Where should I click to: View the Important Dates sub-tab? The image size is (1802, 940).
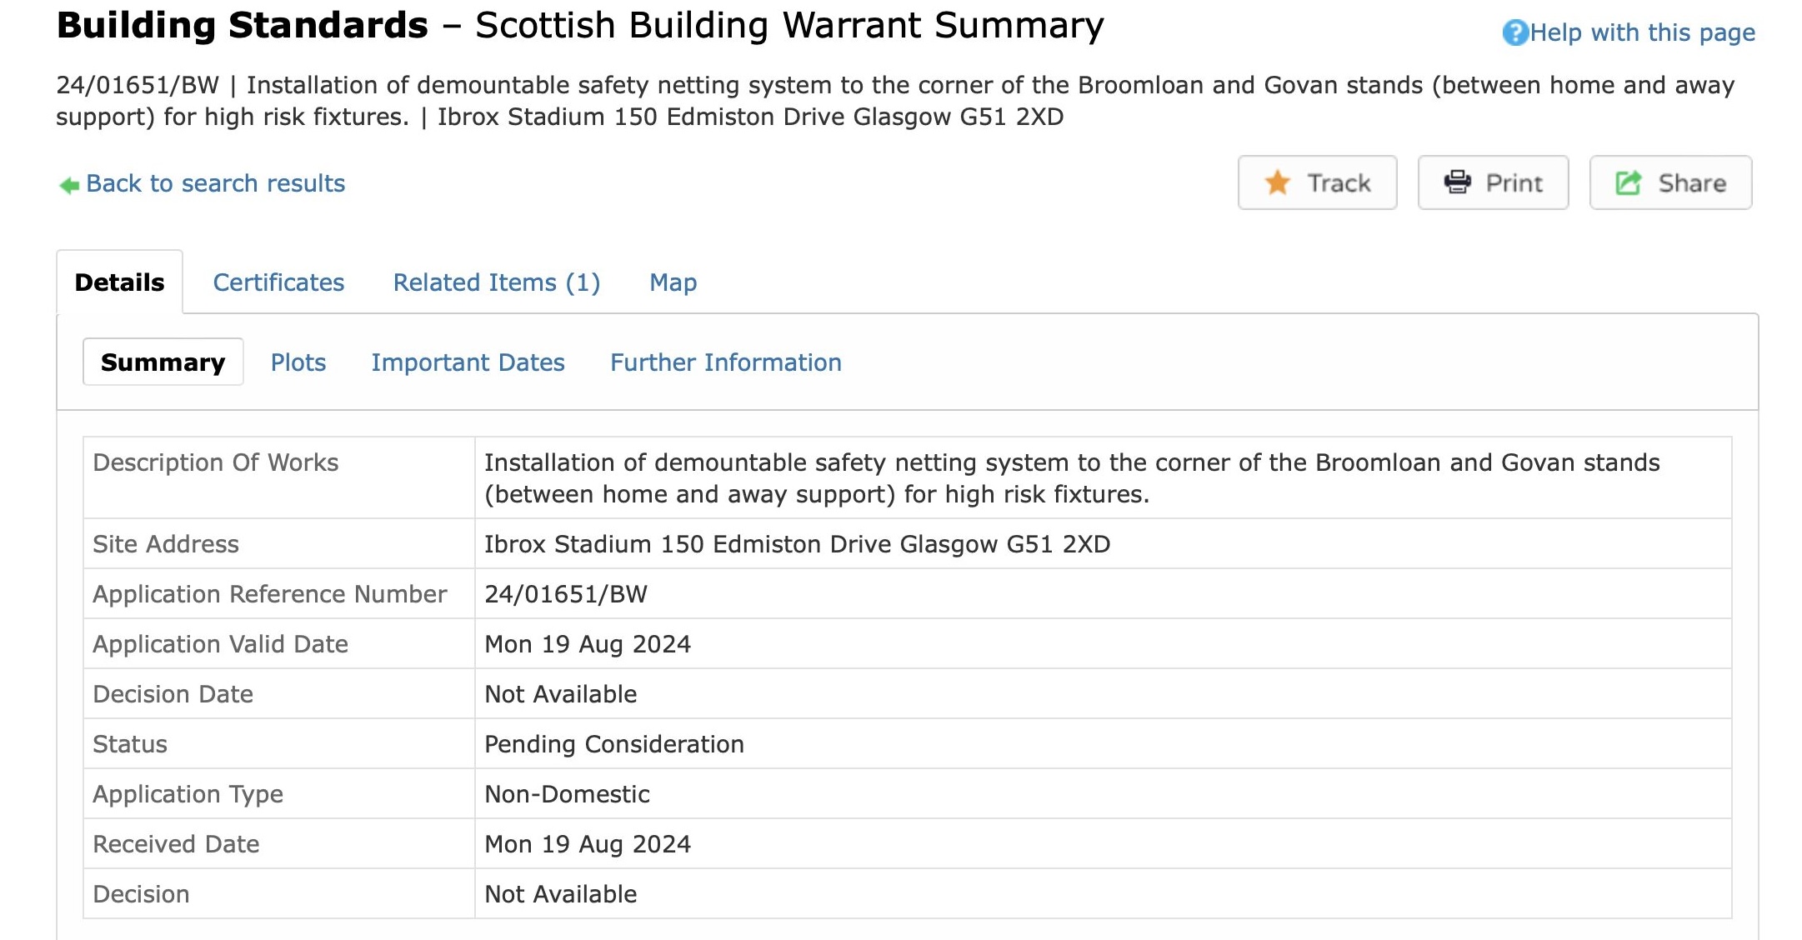click(x=468, y=362)
